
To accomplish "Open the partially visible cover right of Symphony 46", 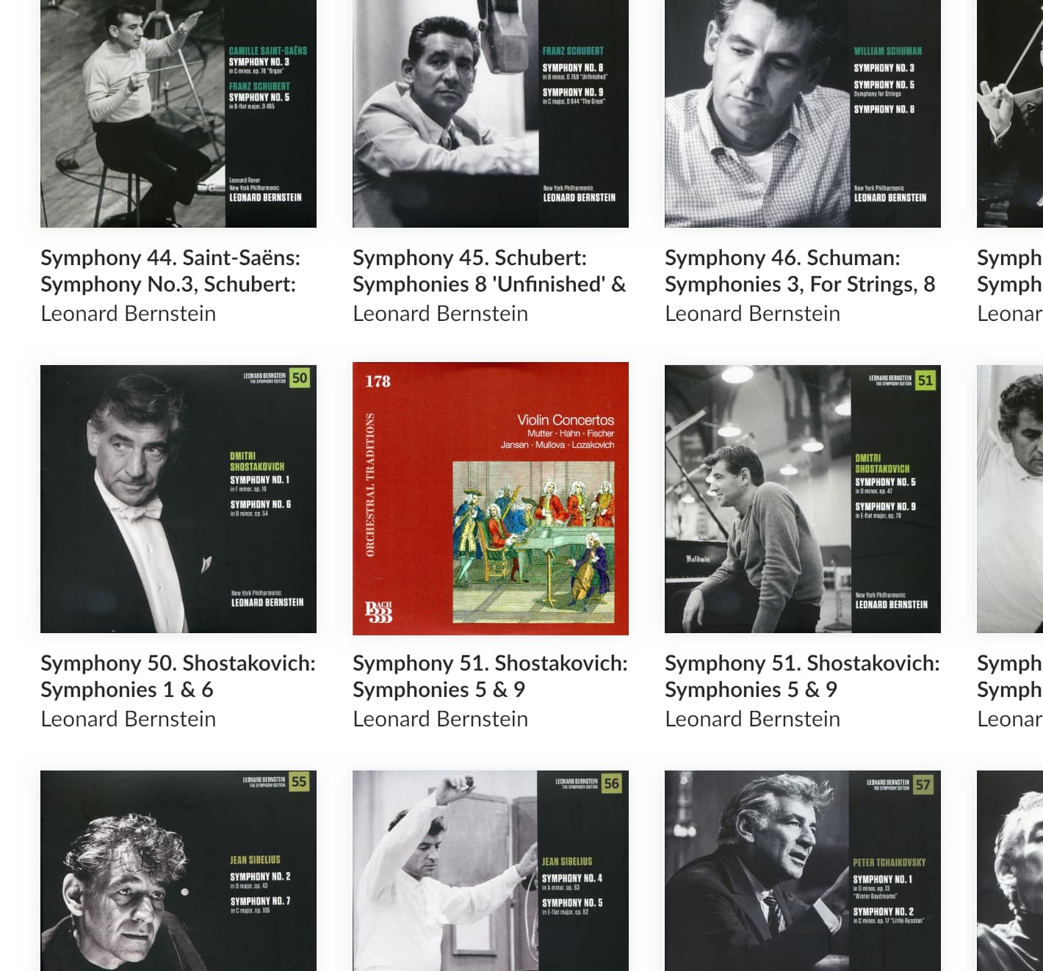I will 1010,114.
